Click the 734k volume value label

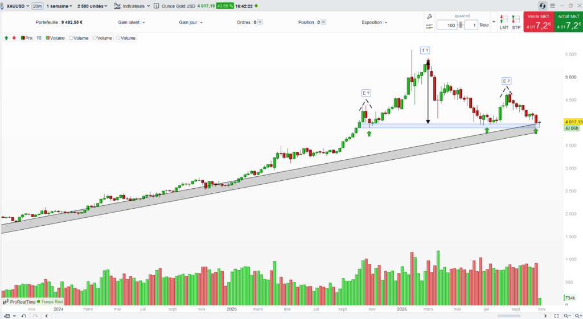point(570,298)
